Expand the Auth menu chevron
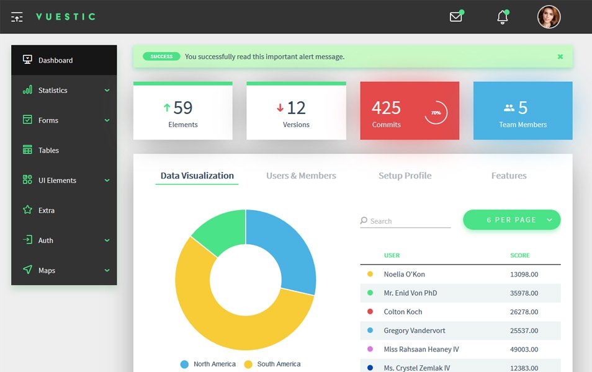Viewport: 592px width, 372px height. [x=107, y=240]
